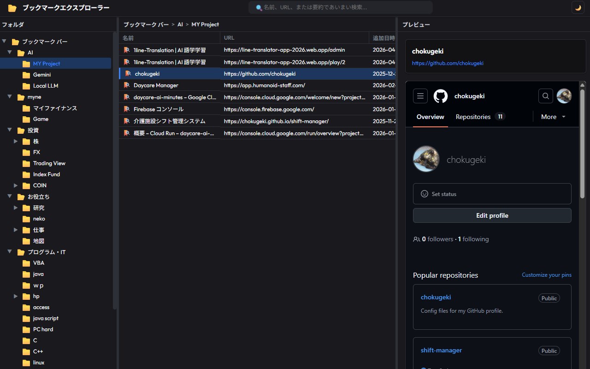The width and height of the screenshot is (590, 369).
Task: Click the search field for names and URLs
Action: pyautogui.click(x=341, y=7)
